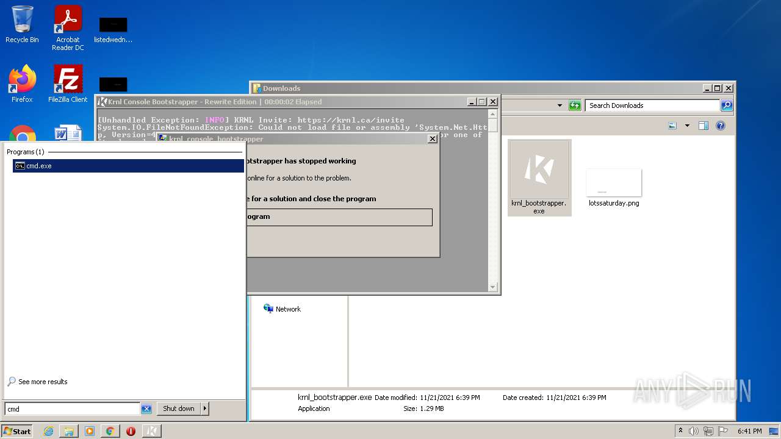The image size is (781, 439).
Task: Open Explorer help icon
Action: 721,126
